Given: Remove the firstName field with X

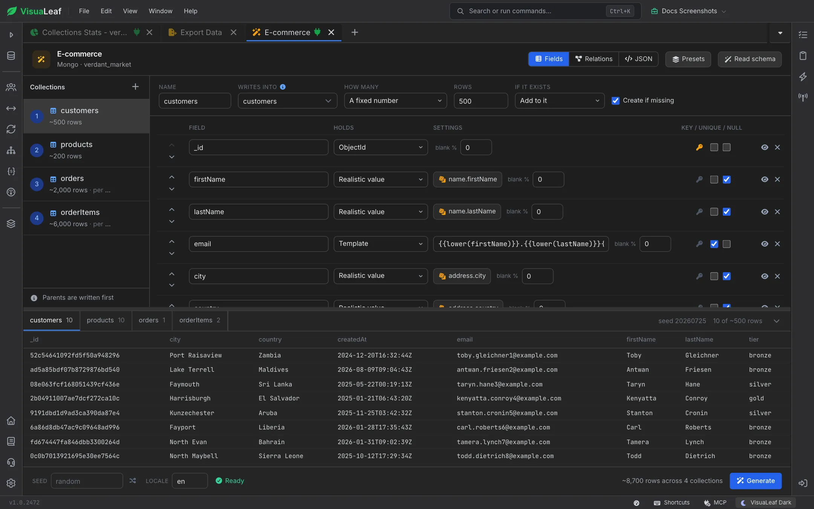Looking at the screenshot, I should tap(777, 179).
